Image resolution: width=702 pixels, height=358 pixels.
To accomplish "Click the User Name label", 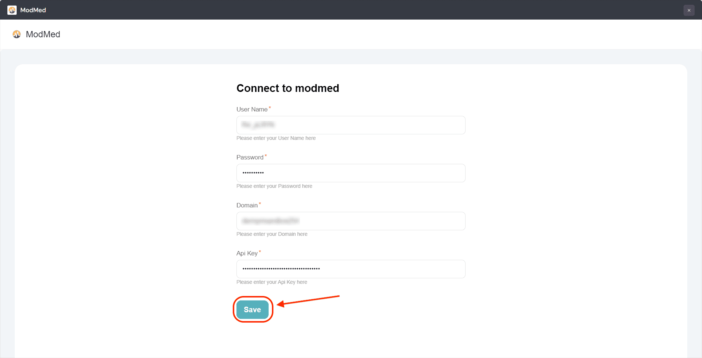I will point(252,109).
